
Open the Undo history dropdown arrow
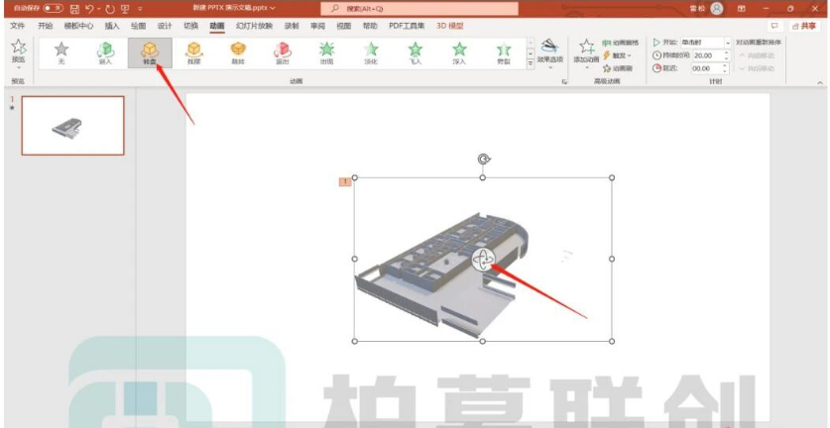pos(99,9)
